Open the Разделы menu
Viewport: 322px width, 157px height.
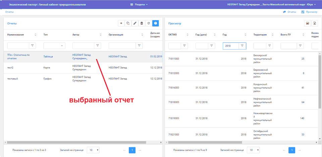coord(139,4)
